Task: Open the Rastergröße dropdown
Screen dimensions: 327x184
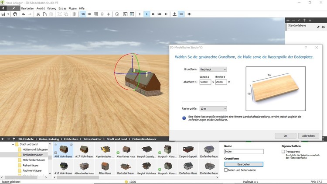Action: coord(213,108)
